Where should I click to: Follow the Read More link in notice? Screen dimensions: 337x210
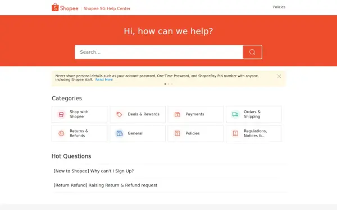pos(104,80)
